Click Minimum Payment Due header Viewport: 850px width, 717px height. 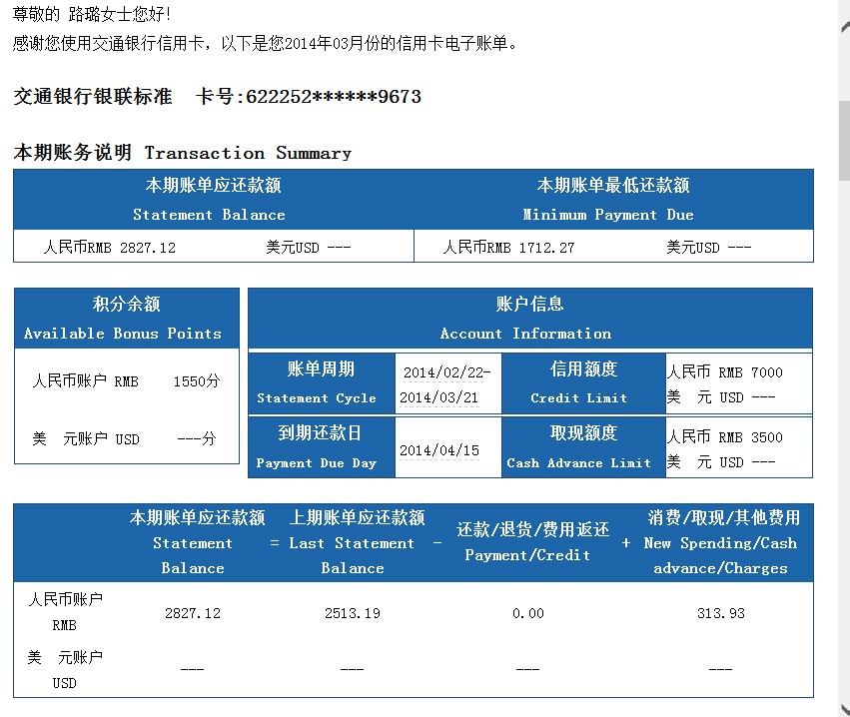[x=613, y=200]
